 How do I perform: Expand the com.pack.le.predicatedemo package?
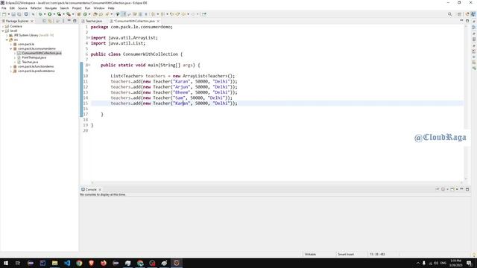click(11, 71)
